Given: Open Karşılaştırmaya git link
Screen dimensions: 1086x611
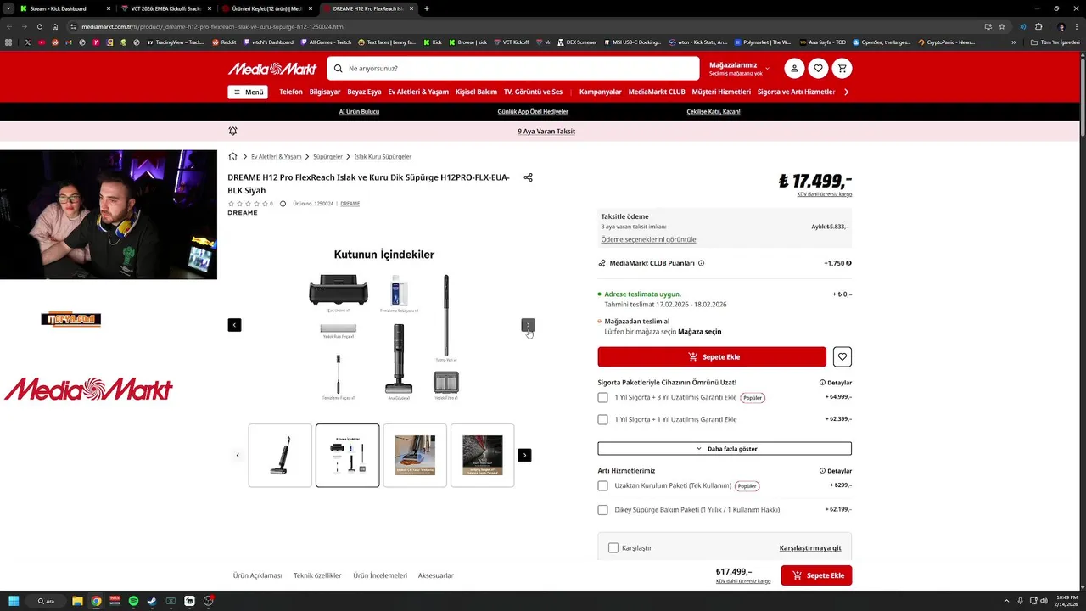Looking at the screenshot, I should click(x=810, y=548).
